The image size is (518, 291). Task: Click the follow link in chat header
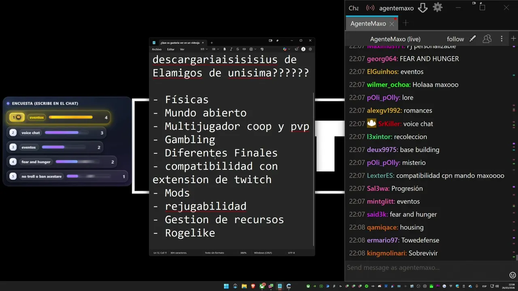pyautogui.click(x=455, y=39)
